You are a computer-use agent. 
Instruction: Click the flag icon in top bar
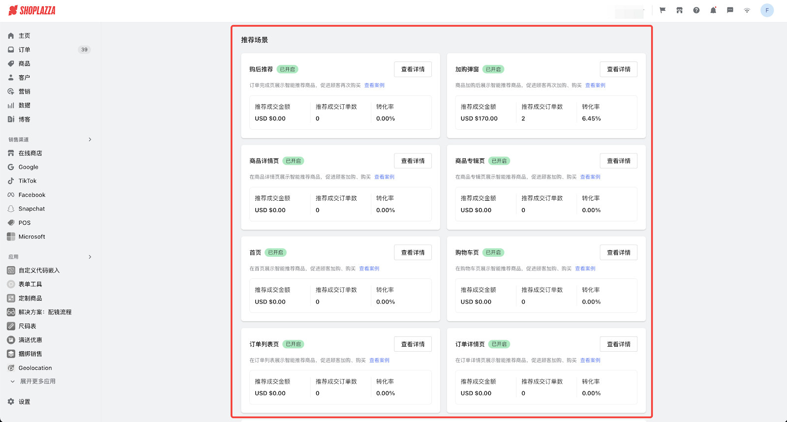tap(663, 10)
